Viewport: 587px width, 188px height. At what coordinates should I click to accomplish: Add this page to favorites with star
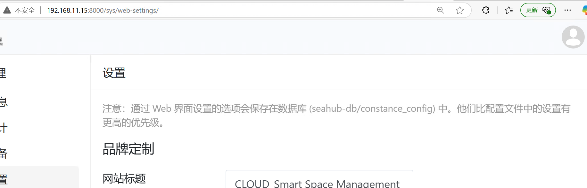(460, 10)
